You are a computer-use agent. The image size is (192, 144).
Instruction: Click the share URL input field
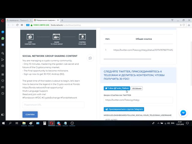point(53,105)
